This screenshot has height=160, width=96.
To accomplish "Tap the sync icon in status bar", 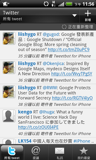I will [46, 4].
